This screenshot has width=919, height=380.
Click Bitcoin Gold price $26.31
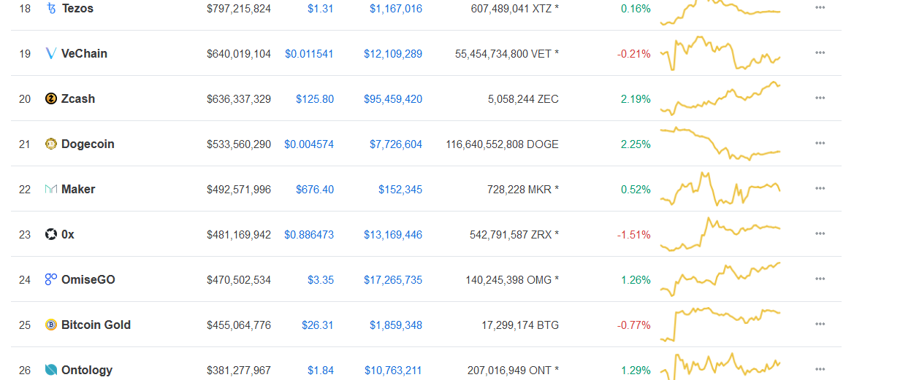[318, 325]
